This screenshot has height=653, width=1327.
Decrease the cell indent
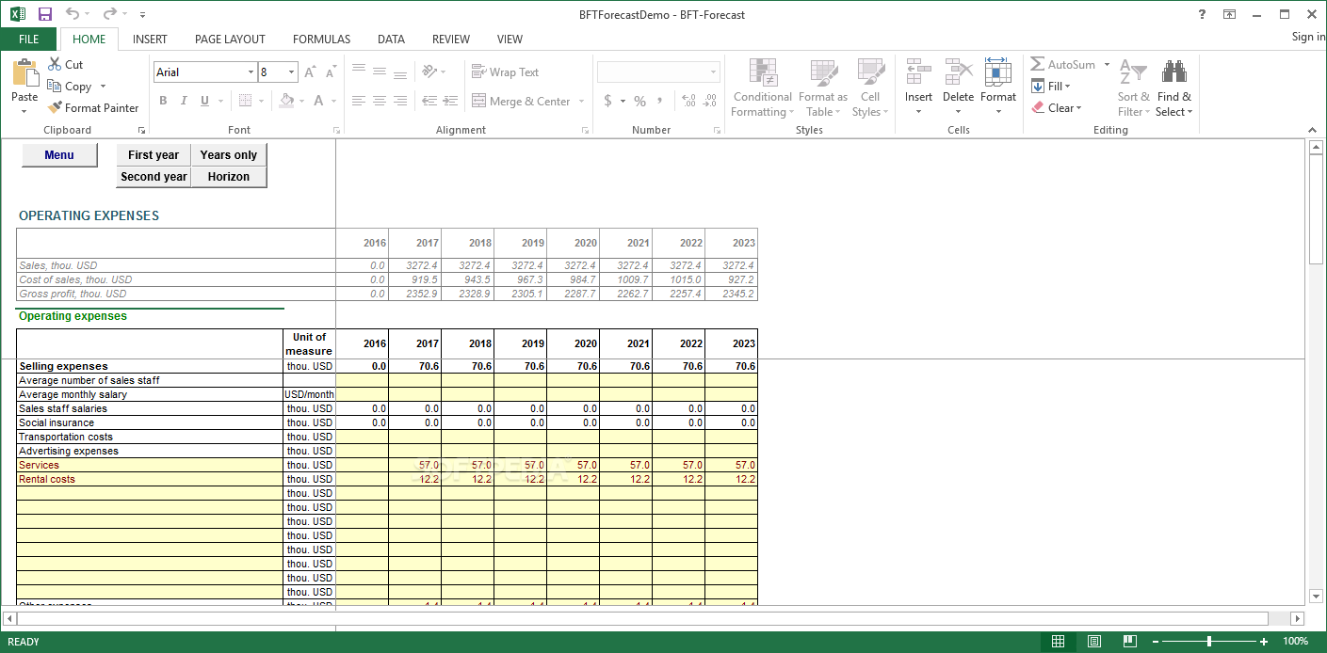(x=429, y=101)
